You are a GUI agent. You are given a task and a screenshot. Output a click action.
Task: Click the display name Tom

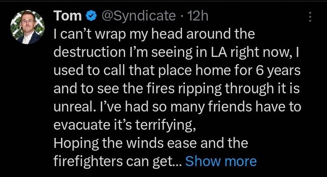68,16
